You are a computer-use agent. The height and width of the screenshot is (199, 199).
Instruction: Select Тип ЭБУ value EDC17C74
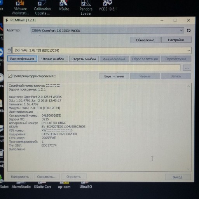point(49,145)
